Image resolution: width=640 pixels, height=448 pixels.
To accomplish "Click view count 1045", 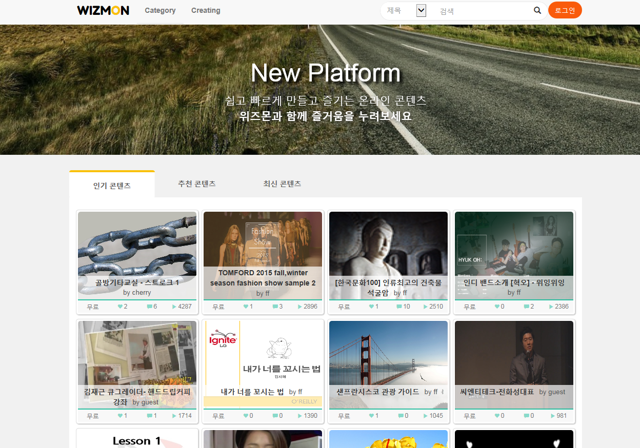I will pyautogui.click(x=436, y=416).
